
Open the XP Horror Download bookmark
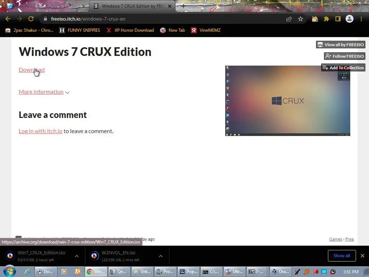130,30
